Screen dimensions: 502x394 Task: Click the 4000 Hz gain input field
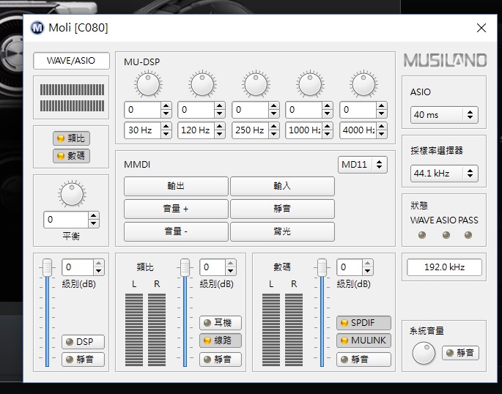(x=358, y=110)
